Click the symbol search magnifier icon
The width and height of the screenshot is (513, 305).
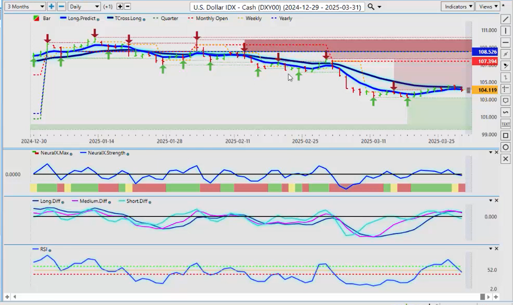pyautogui.click(x=371, y=7)
